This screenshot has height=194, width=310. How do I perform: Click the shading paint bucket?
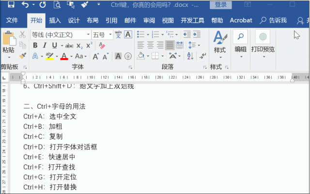141,56
